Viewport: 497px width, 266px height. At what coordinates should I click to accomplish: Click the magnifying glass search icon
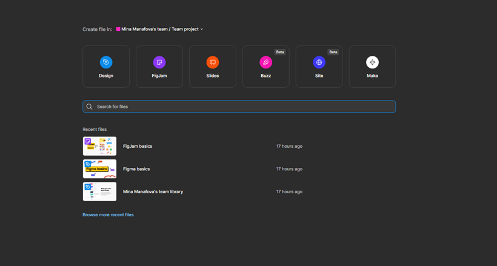pyautogui.click(x=90, y=107)
